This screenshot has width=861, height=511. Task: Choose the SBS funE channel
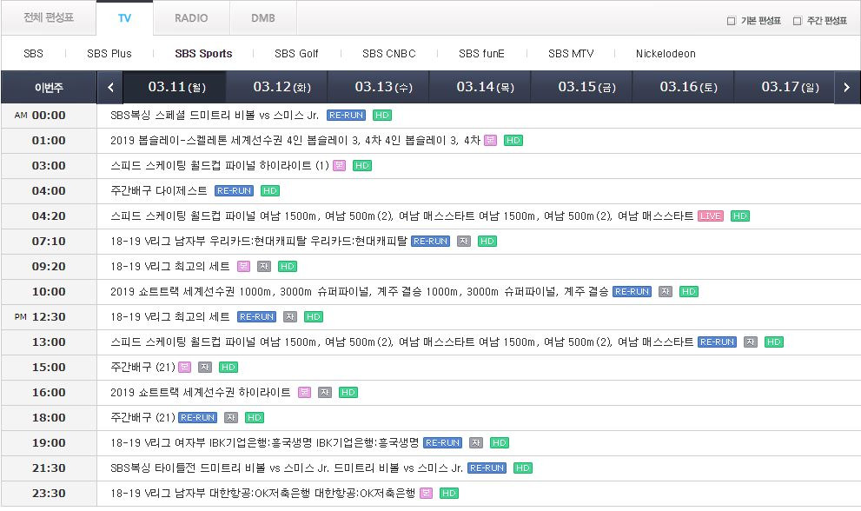click(481, 53)
